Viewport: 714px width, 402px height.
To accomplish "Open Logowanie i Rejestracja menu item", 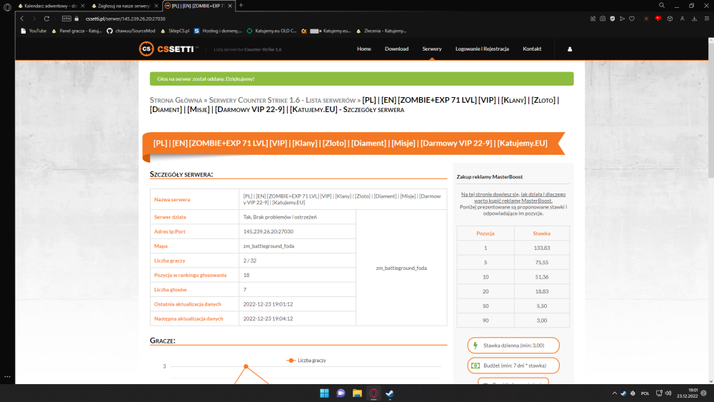I will [482, 49].
